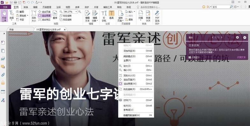Go to next notification with right arrow
Viewport: 250px width, 126px height.
pyautogui.click(x=221, y=38)
